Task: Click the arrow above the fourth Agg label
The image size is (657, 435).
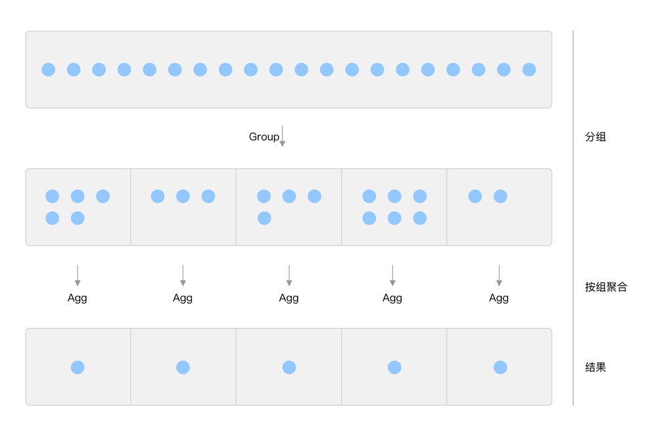Action: pos(392,275)
